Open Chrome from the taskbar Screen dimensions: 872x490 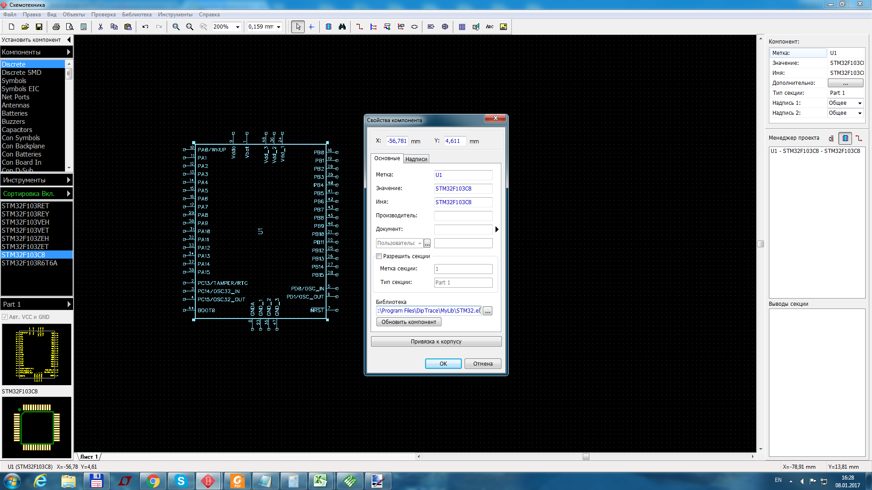pos(153,481)
